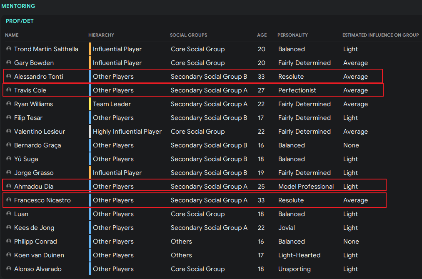This screenshot has width=422, height=279.
Task: Click Model Professional personality of Ahmadou Dia
Action: tap(306, 186)
